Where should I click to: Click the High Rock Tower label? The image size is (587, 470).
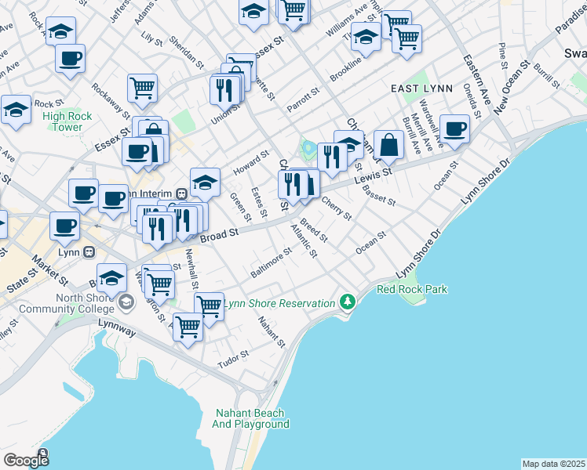click(x=67, y=121)
